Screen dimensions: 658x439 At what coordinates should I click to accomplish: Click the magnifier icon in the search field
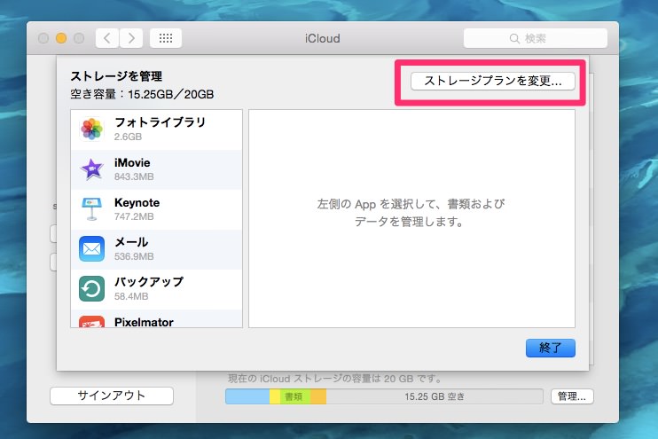(514, 39)
